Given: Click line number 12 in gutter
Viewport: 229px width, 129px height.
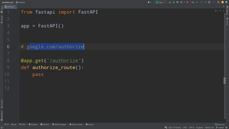Looking at the screenshot, I should tap(7, 88).
